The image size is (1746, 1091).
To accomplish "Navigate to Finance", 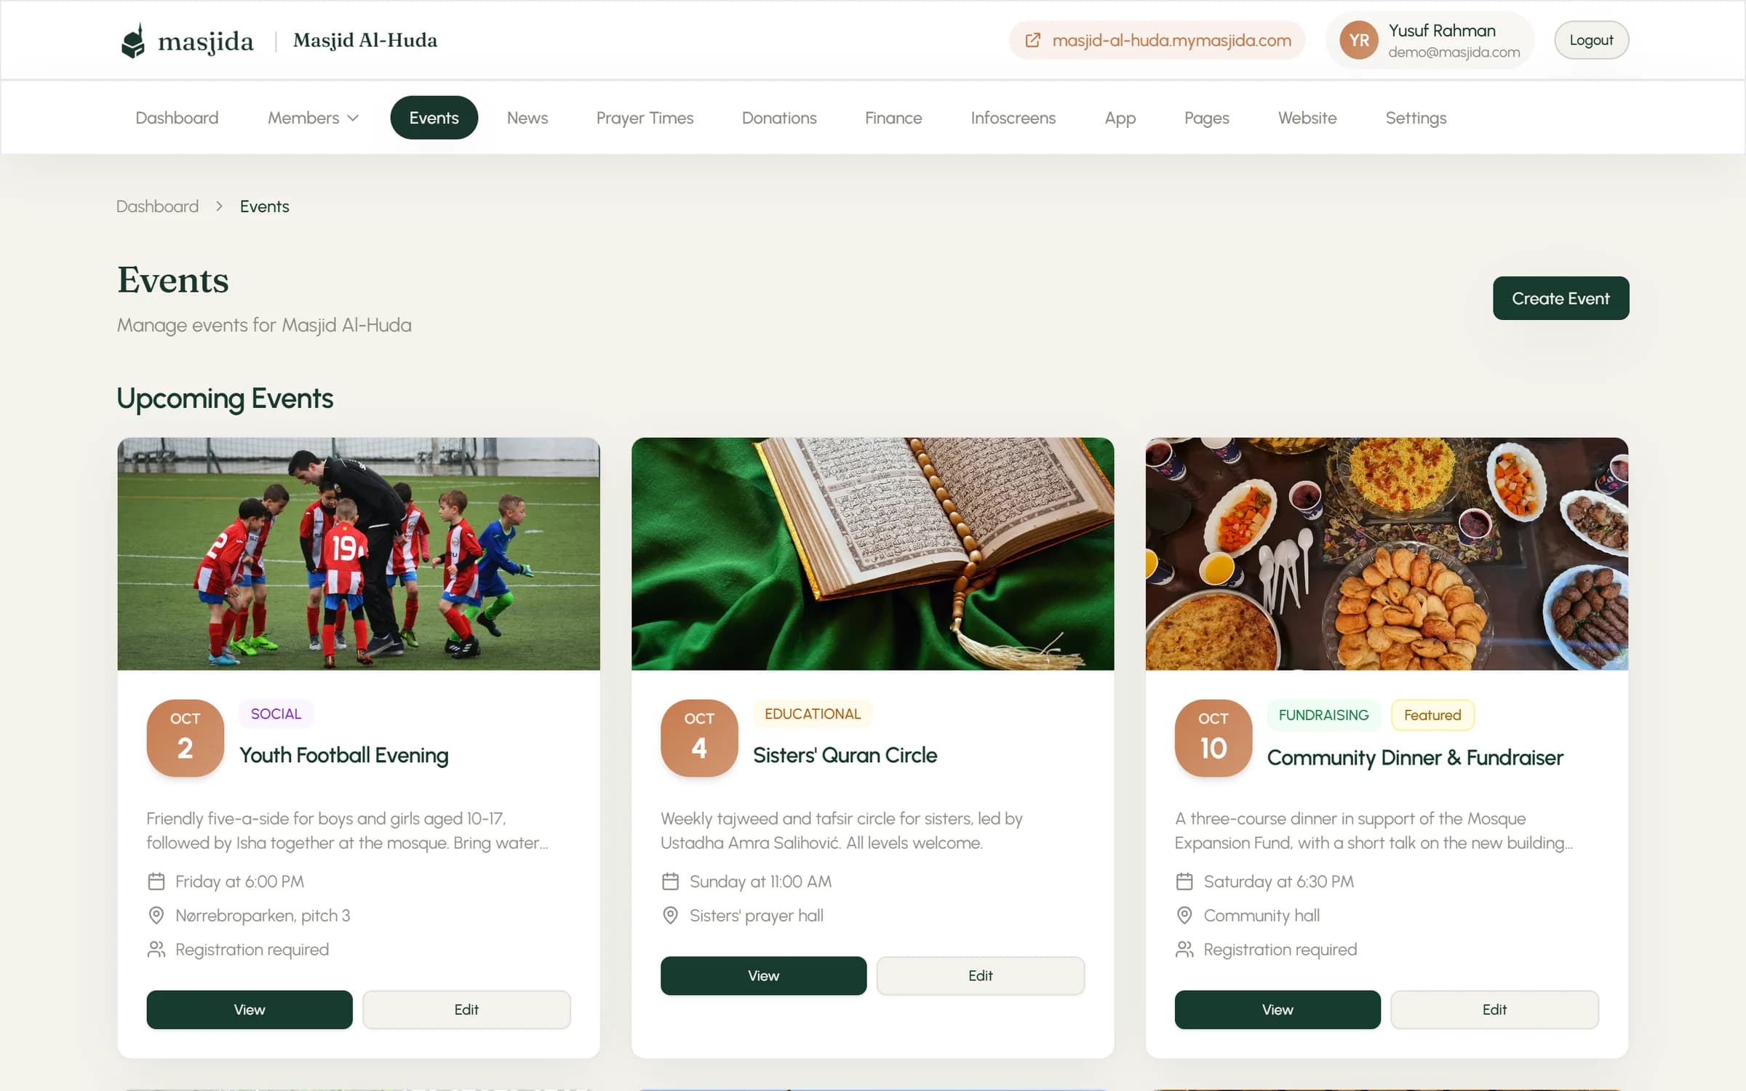I will (x=893, y=118).
